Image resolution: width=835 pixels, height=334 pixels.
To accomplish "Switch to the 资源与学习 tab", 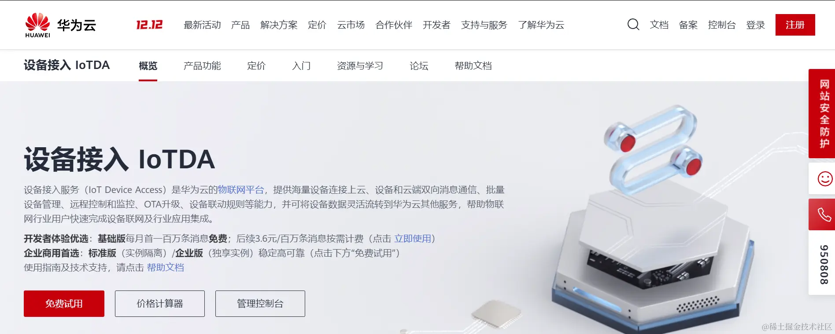I will (360, 66).
